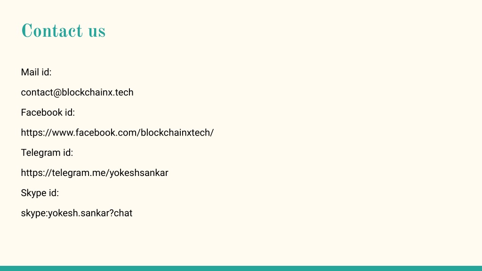Click the Skype id: label
Viewport: 482px width, 271px height.
click(40, 193)
